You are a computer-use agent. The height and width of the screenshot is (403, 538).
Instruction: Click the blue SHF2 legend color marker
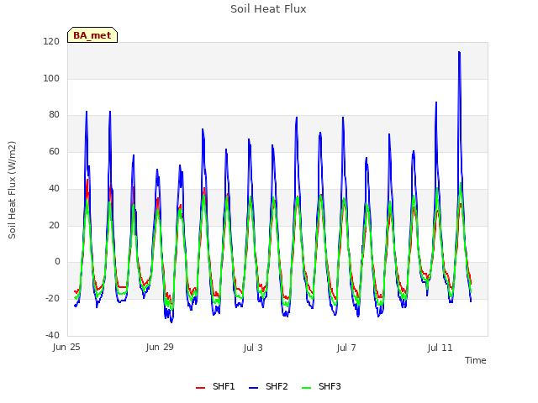[x=253, y=388]
